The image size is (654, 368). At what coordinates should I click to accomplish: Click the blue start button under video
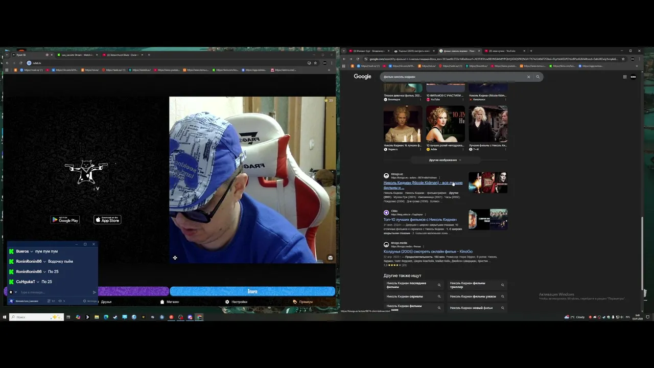pos(252,291)
